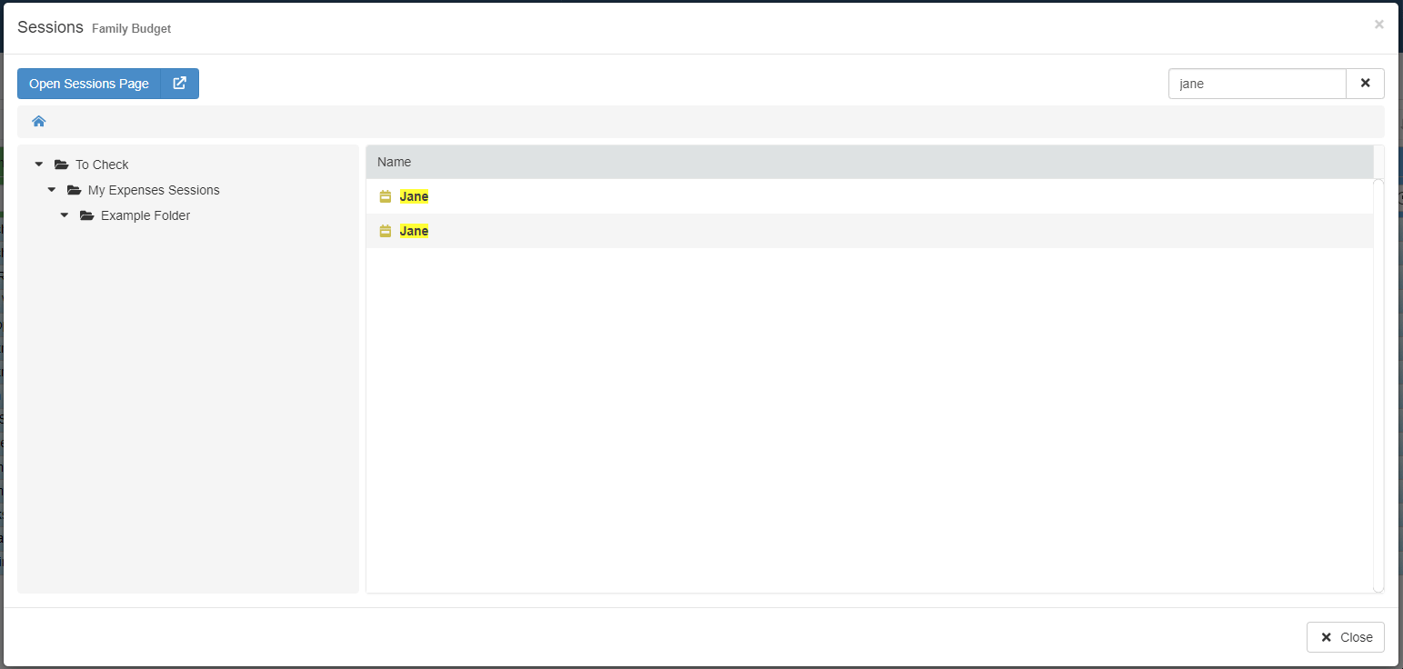Click the second Jane session calendar icon

386,231
